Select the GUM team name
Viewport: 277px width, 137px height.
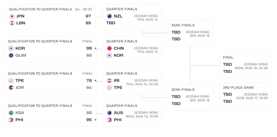pyautogui.click(x=20, y=55)
